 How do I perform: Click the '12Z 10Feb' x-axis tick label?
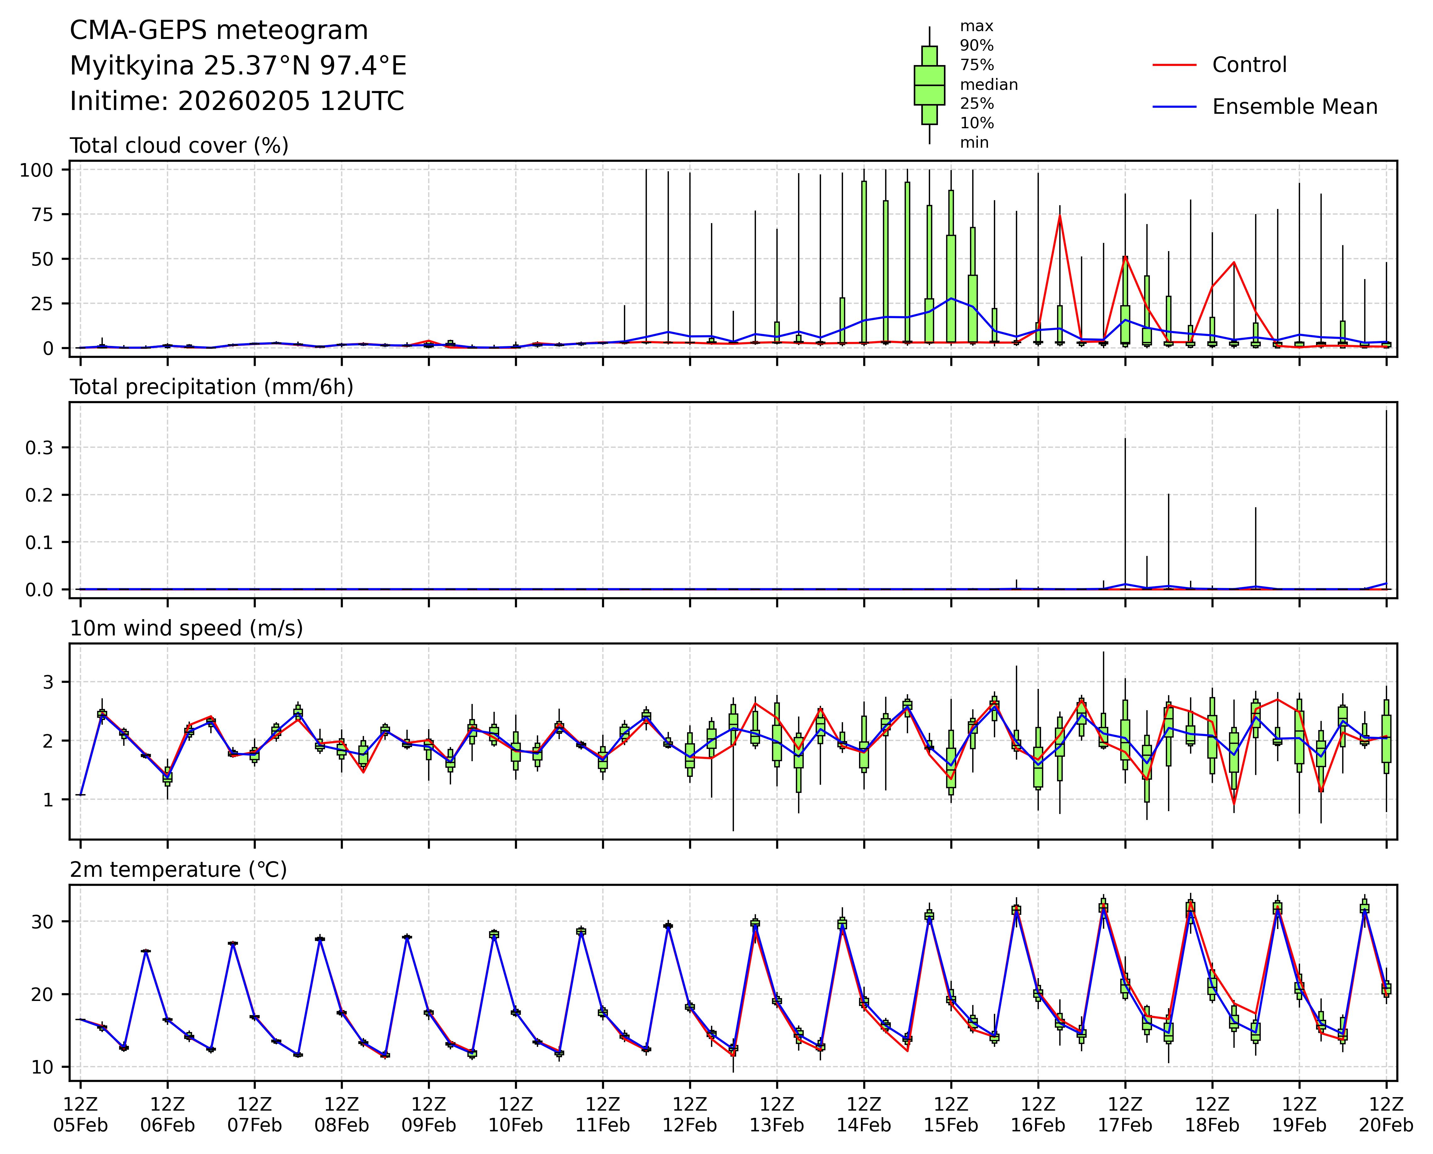tap(515, 1115)
